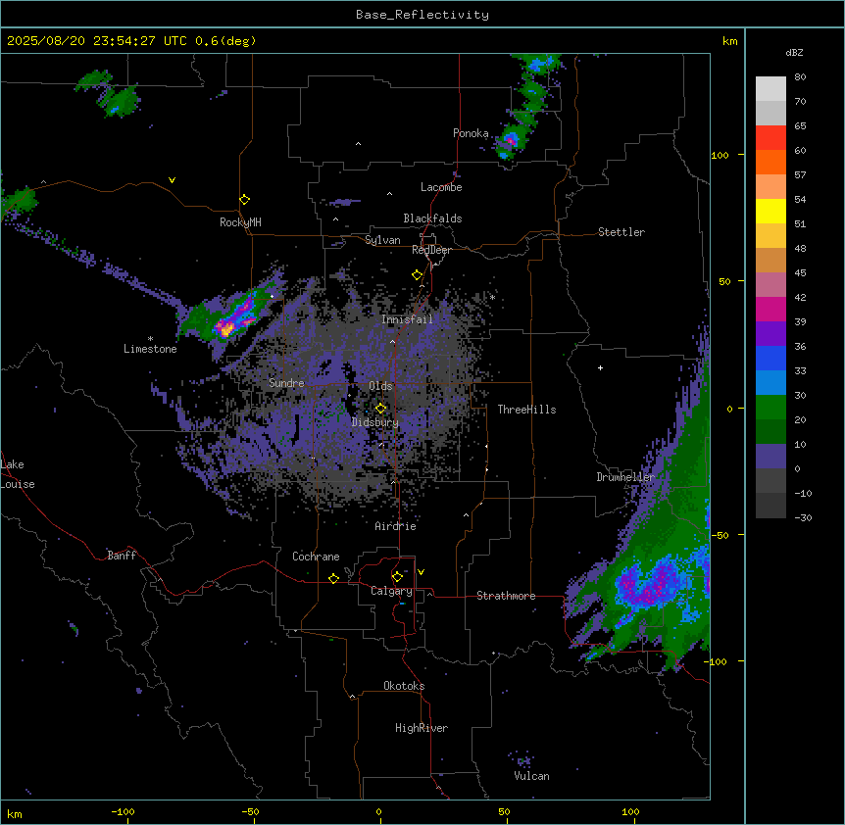845x825 pixels.
Task: Select the yellow diamond marker between Olds and Didsbury
Action: [x=380, y=408]
